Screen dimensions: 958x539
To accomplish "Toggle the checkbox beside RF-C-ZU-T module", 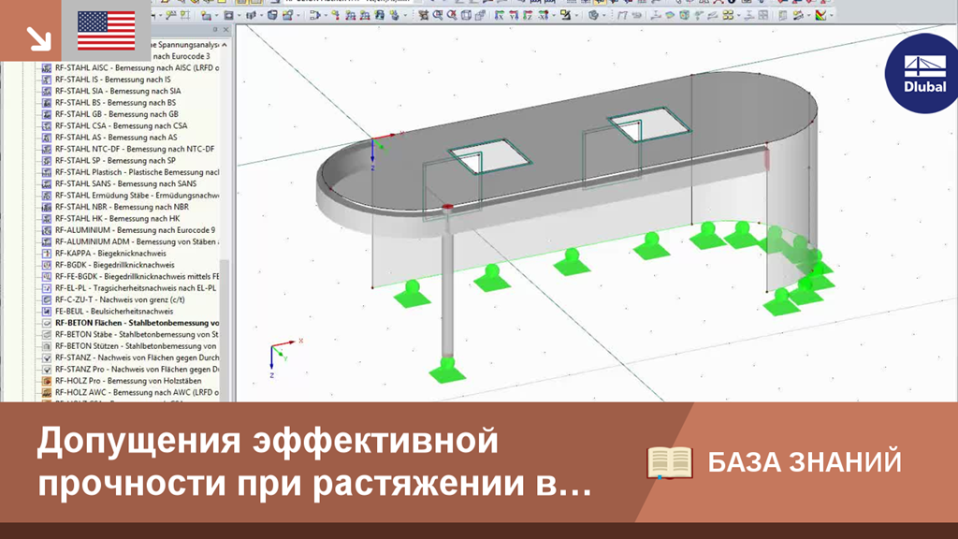I will click(x=47, y=299).
